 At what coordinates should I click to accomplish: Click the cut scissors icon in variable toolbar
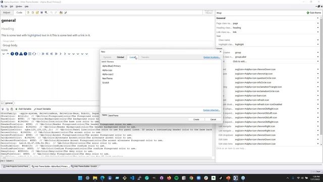click(3, 109)
